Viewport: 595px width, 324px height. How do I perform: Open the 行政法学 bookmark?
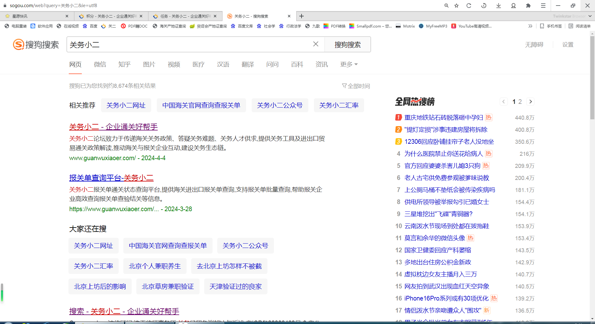coord(290,26)
